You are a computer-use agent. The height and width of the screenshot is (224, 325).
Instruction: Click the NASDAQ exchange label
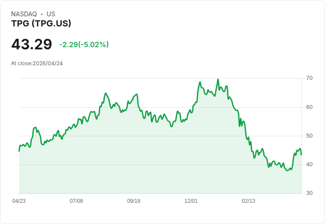(24, 14)
